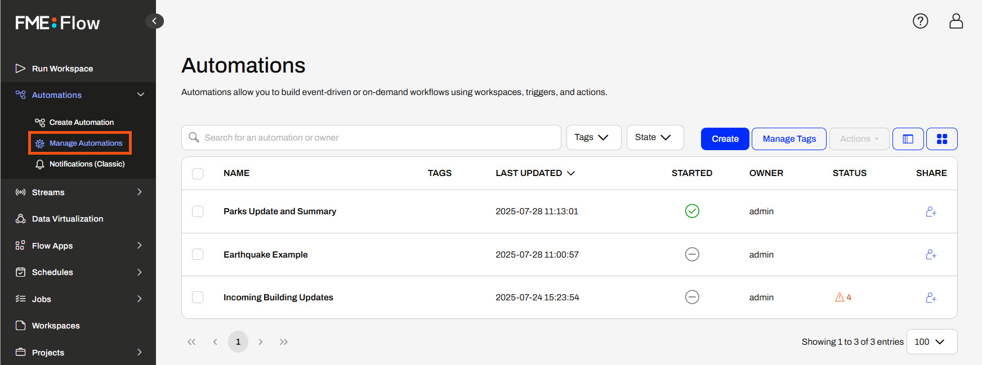The image size is (982, 365).
Task: Open Run Workspace in the sidebar
Action: pyautogui.click(x=63, y=69)
